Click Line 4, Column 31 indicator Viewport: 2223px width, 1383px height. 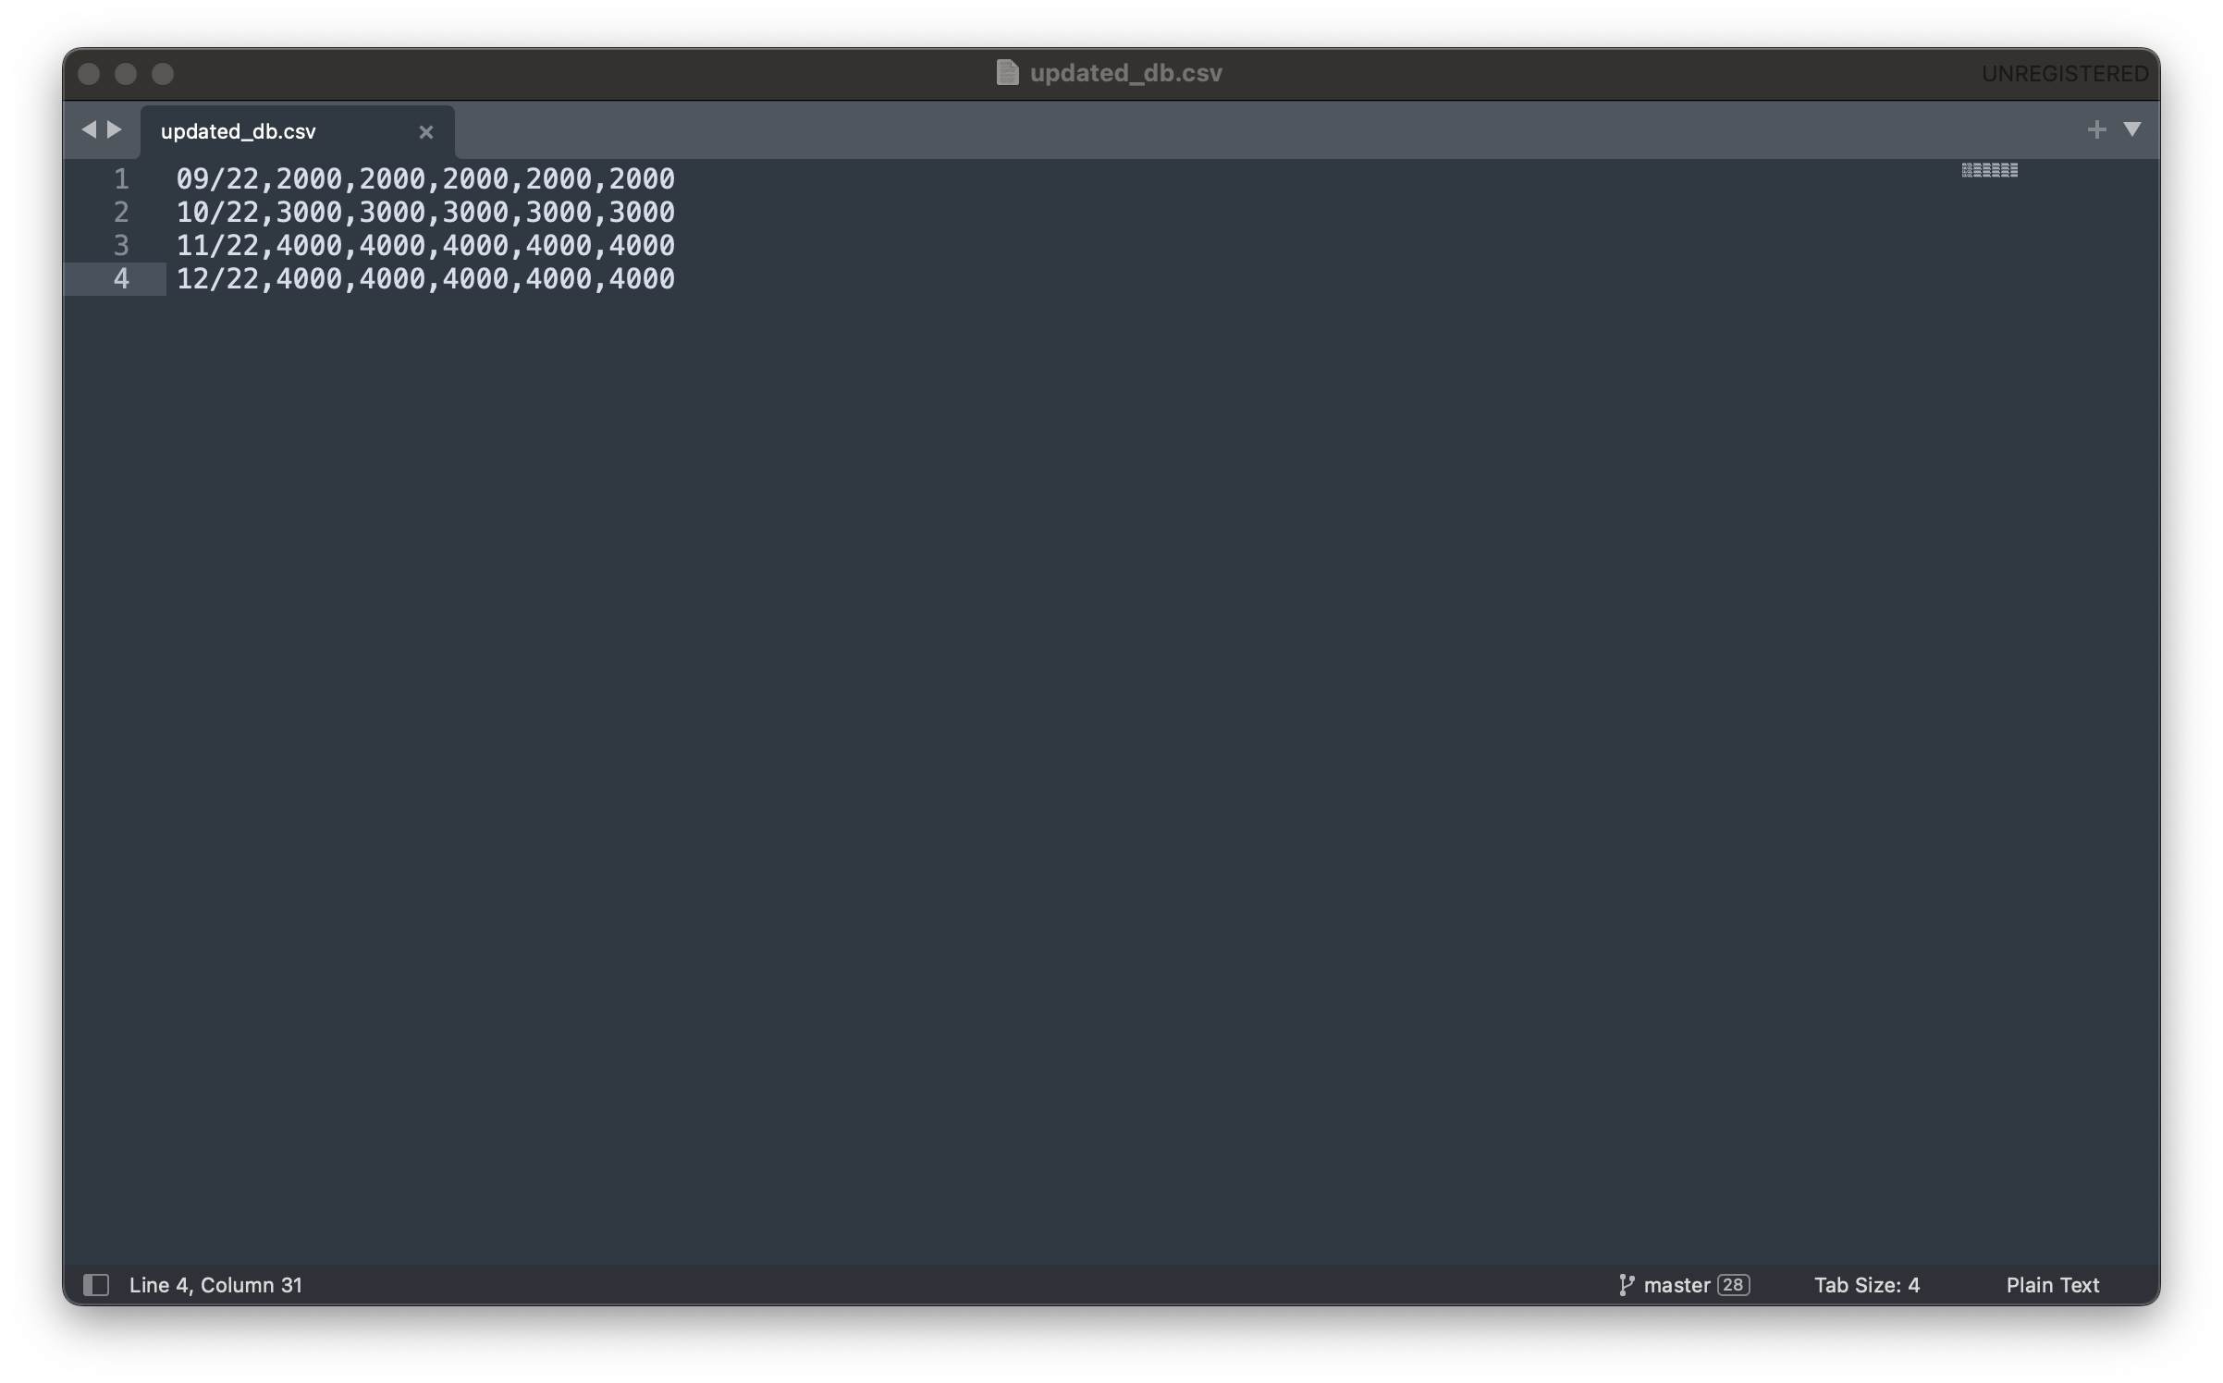click(x=215, y=1285)
